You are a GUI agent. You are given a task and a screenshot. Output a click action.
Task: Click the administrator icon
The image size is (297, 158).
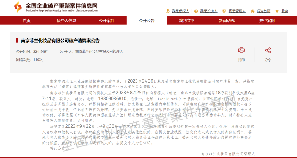click(224, 11)
